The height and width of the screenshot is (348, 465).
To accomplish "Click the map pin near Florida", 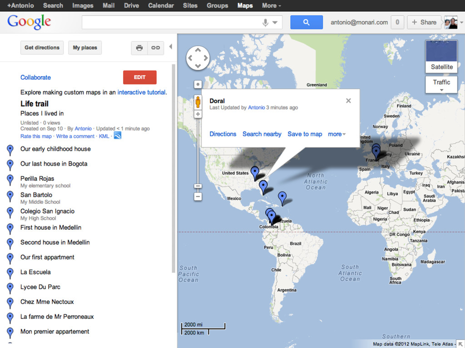I will pyautogui.click(x=263, y=187).
